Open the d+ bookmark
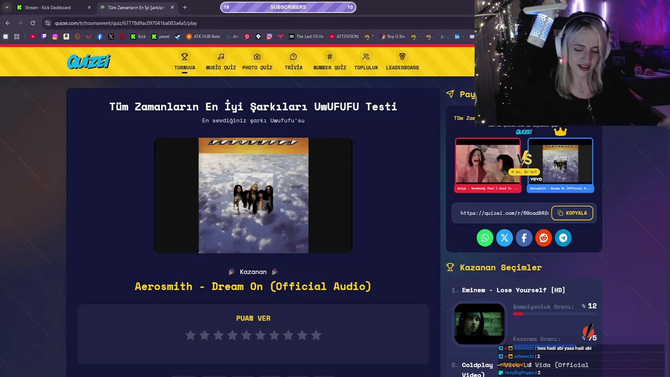Viewport: 670px width, 377px height. tap(232, 37)
